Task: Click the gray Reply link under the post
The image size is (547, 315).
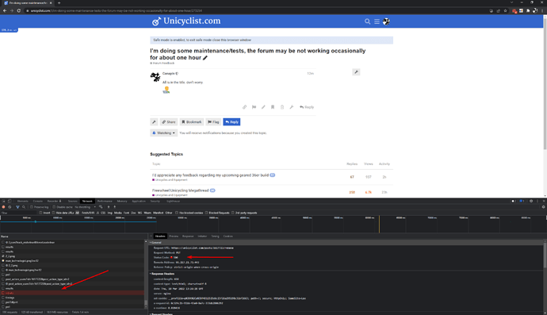Action: click(307, 107)
